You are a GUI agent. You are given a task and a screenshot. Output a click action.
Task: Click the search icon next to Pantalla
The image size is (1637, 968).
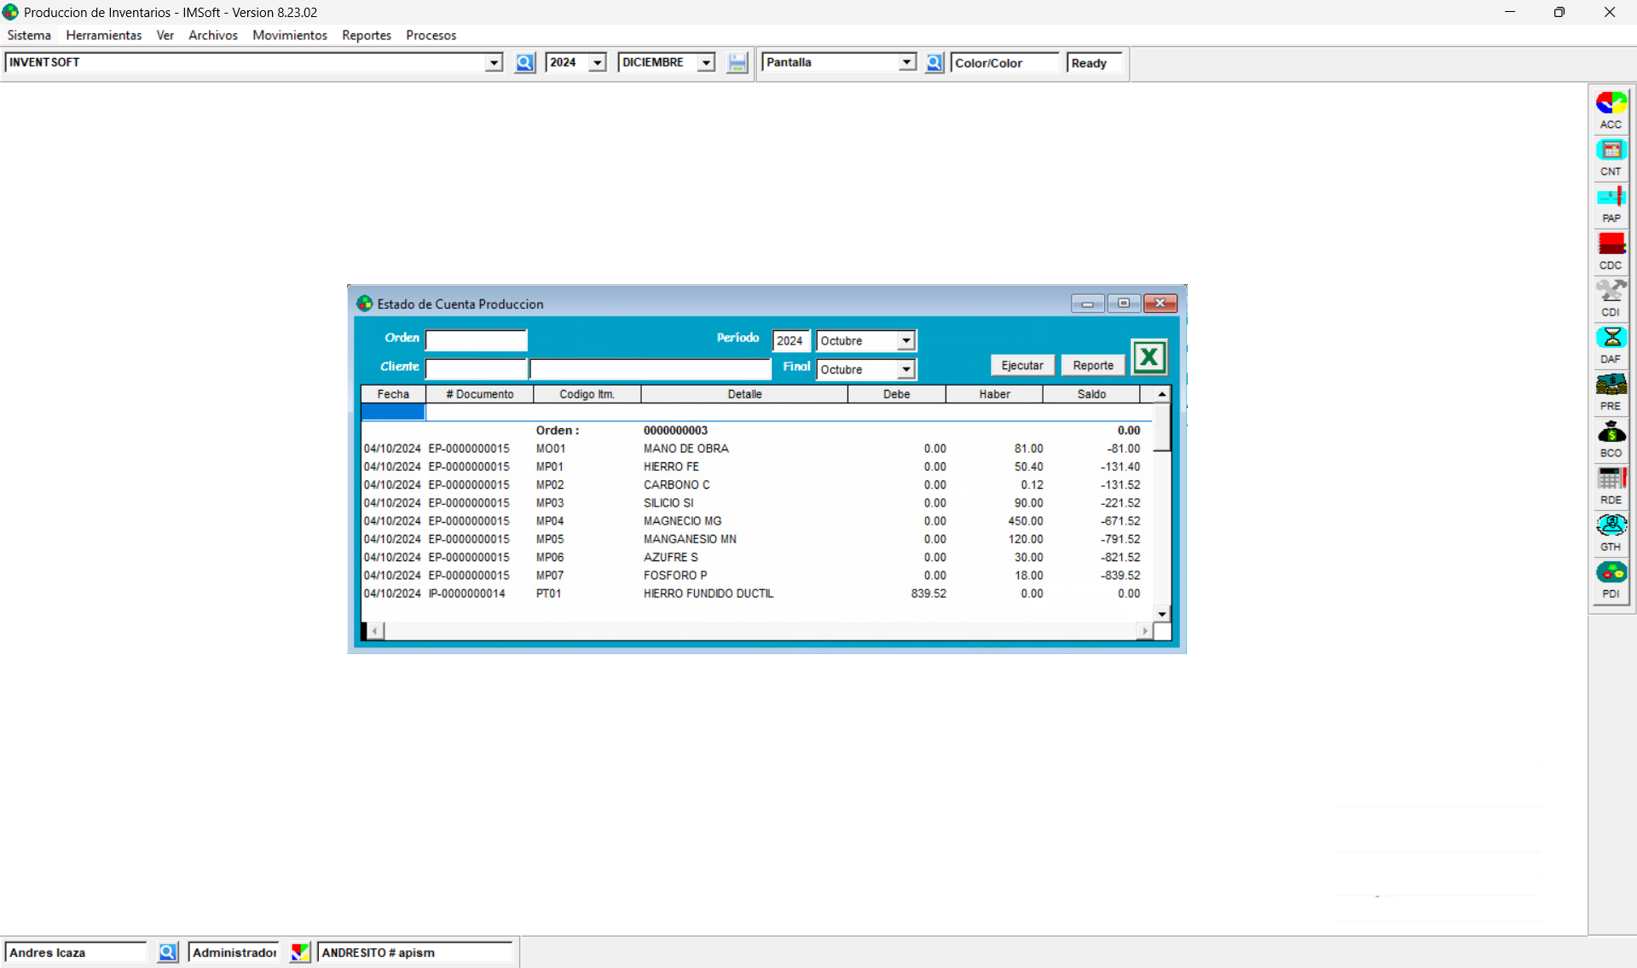[x=934, y=62]
